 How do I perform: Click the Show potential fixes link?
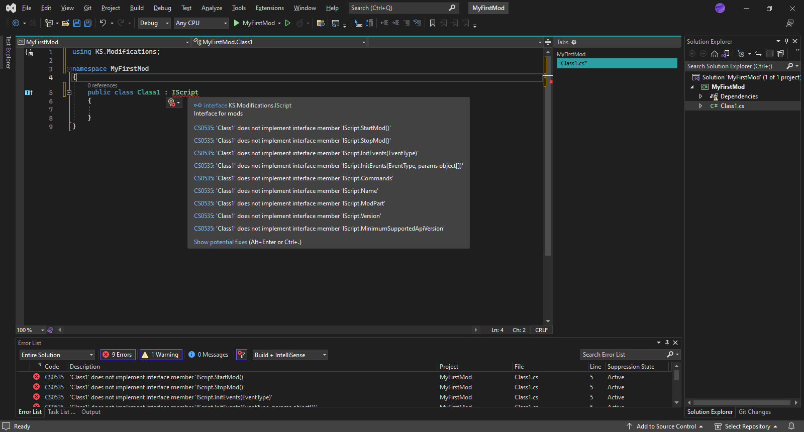click(221, 242)
